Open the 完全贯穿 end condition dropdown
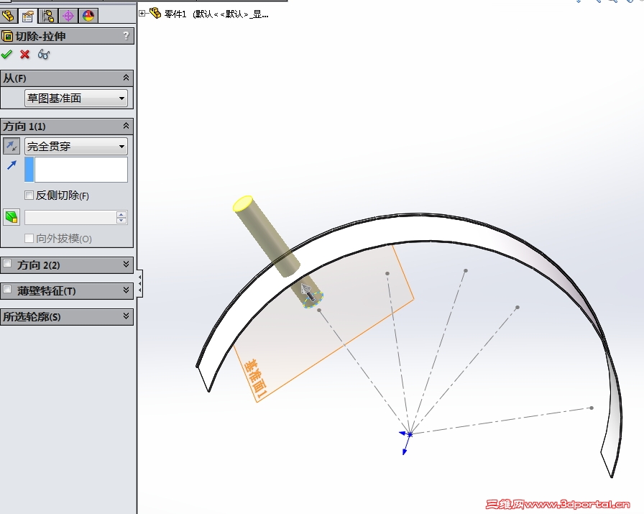 click(x=76, y=146)
